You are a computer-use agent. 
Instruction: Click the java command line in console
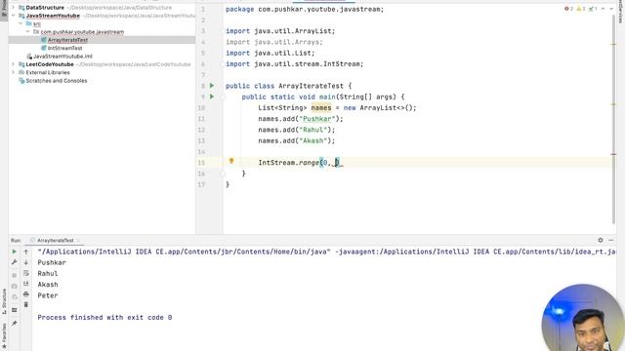326,252
